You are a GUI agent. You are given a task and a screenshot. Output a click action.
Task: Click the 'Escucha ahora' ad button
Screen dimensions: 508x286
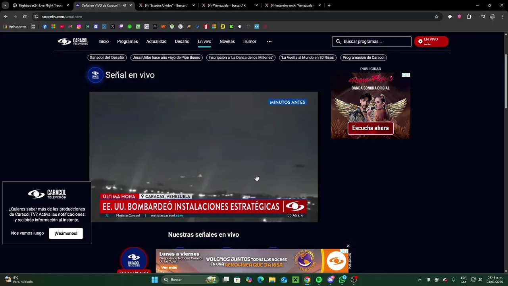point(370,128)
